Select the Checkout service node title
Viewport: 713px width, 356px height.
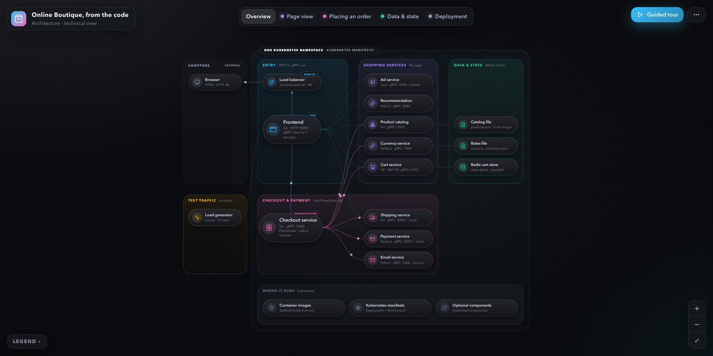pyautogui.click(x=298, y=220)
